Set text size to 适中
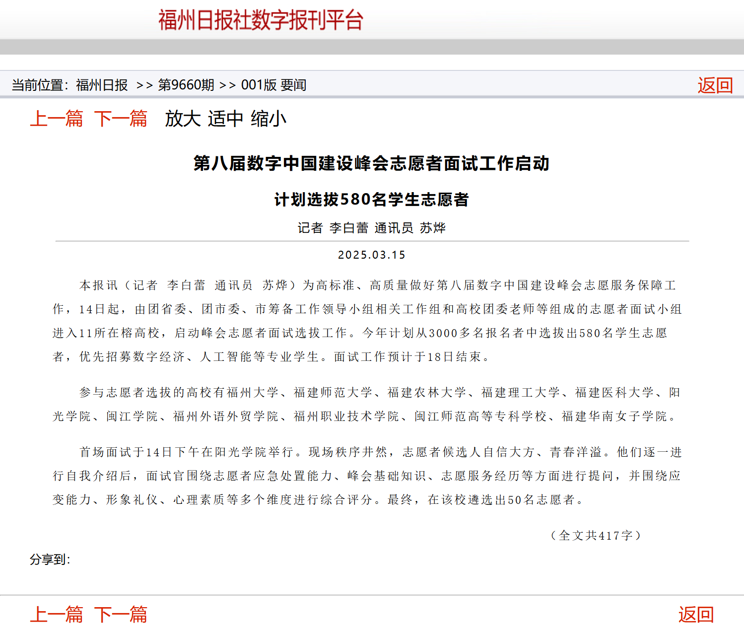Screen dimensions: 744x628 point(225,119)
